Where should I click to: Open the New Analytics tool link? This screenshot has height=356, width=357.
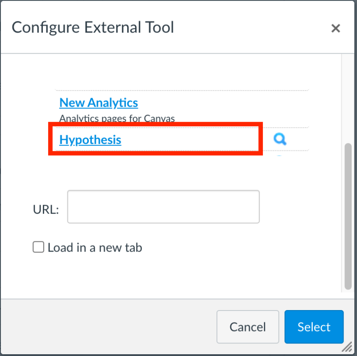(x=99, y=103)
